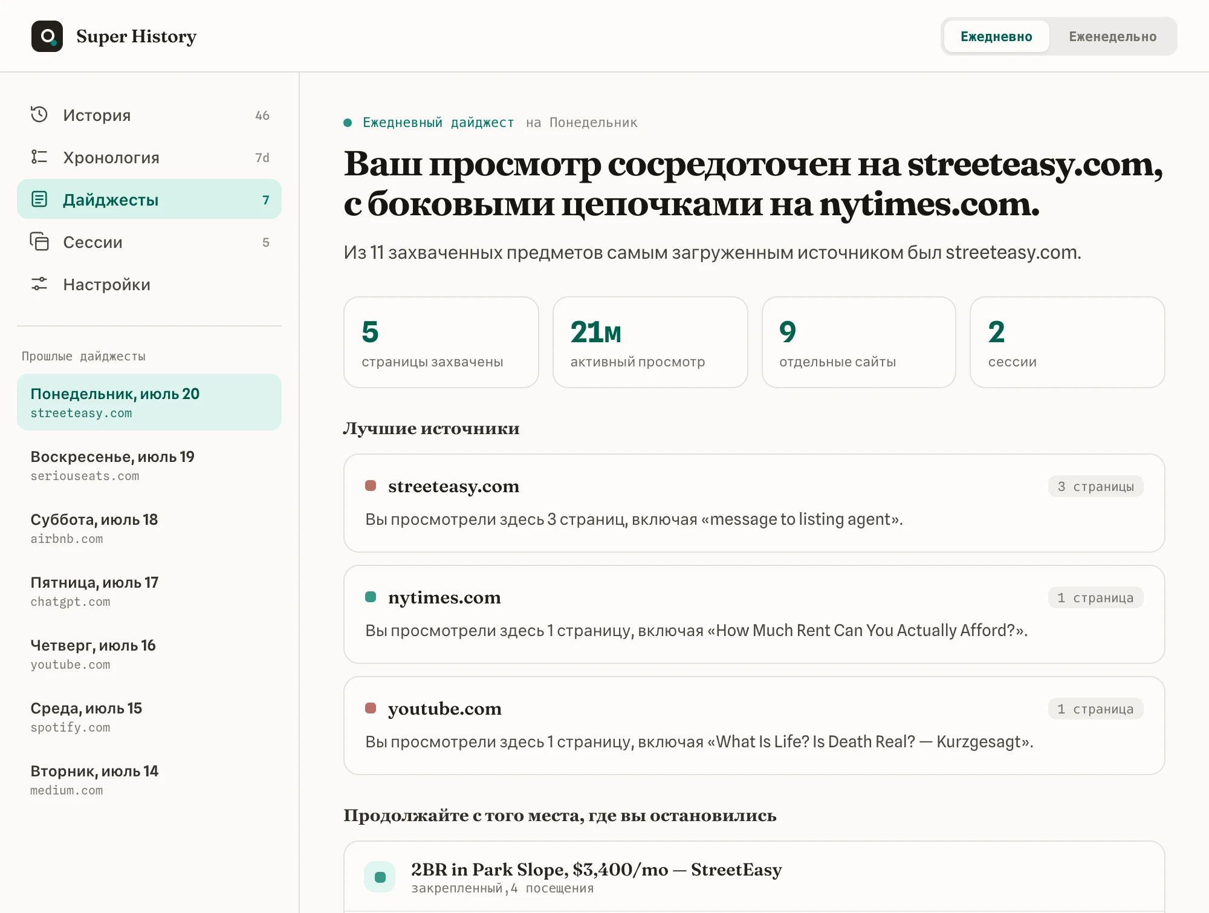The image size is (1209, 913).
Task: Open the streeteasy.com source card
Action: [x=754, y=503]
